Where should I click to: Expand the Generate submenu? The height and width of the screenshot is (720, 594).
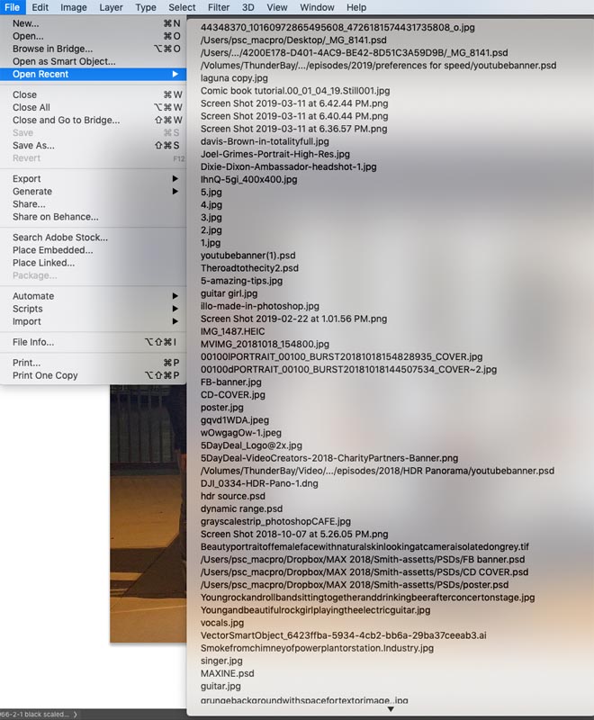(94, 192)
